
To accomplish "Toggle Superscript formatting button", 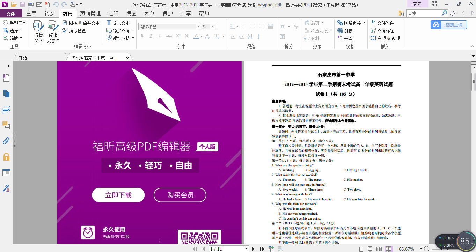I will tap(178, 36).
